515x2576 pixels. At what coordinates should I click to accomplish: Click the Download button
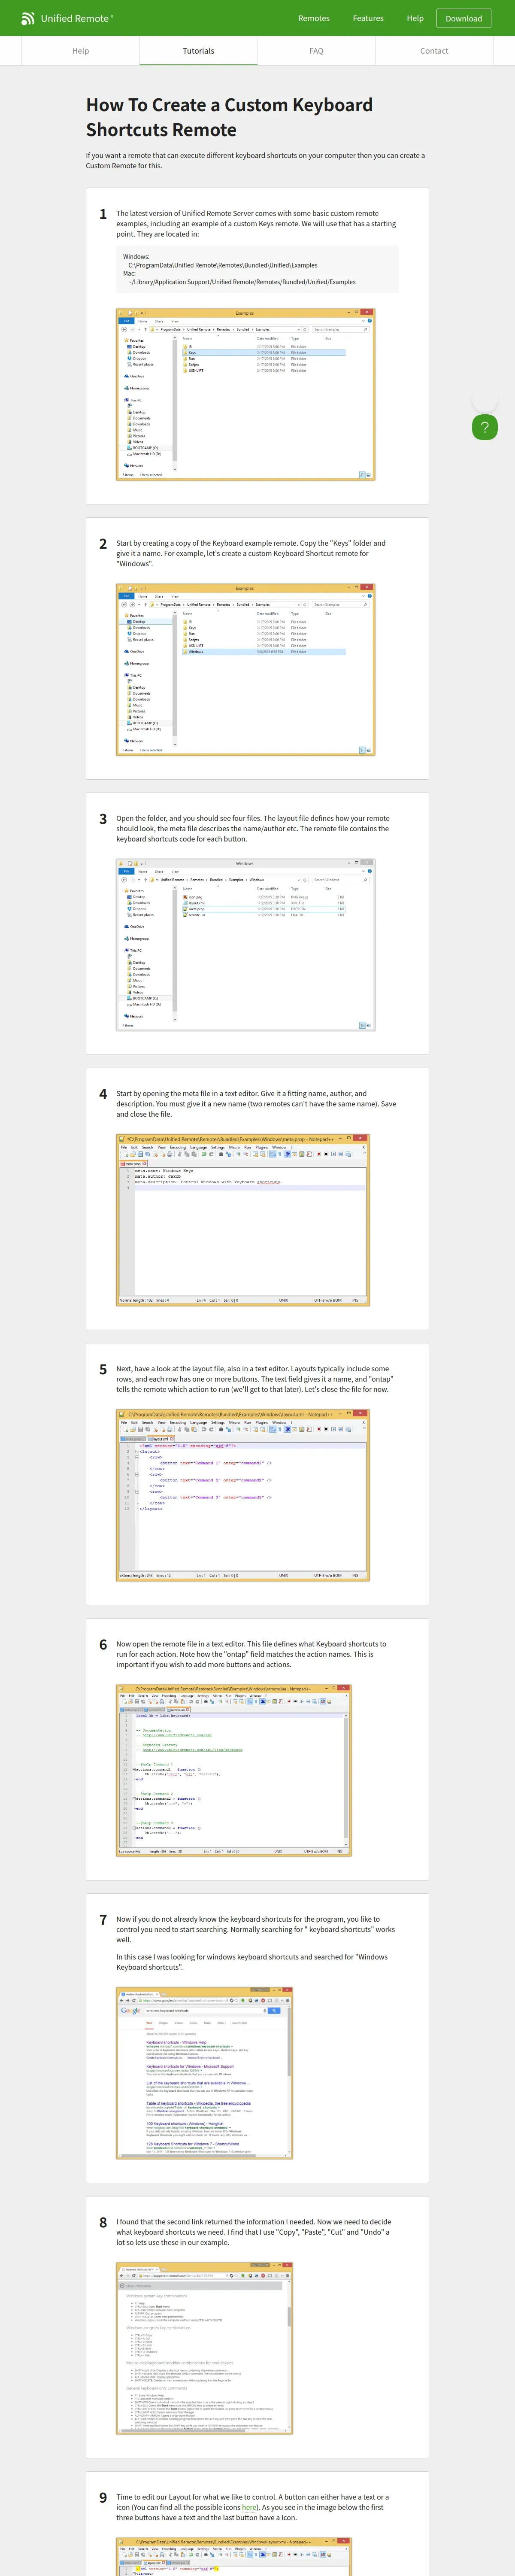tap(464, 18)
